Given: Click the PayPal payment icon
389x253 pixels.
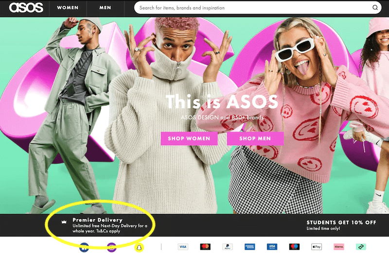Looking at the screenshot, I should tap(227, 247).
